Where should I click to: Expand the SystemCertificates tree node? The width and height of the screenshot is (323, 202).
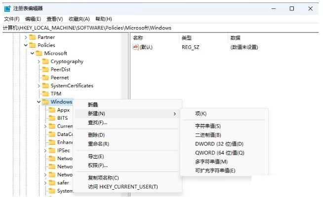pos(39,86)
